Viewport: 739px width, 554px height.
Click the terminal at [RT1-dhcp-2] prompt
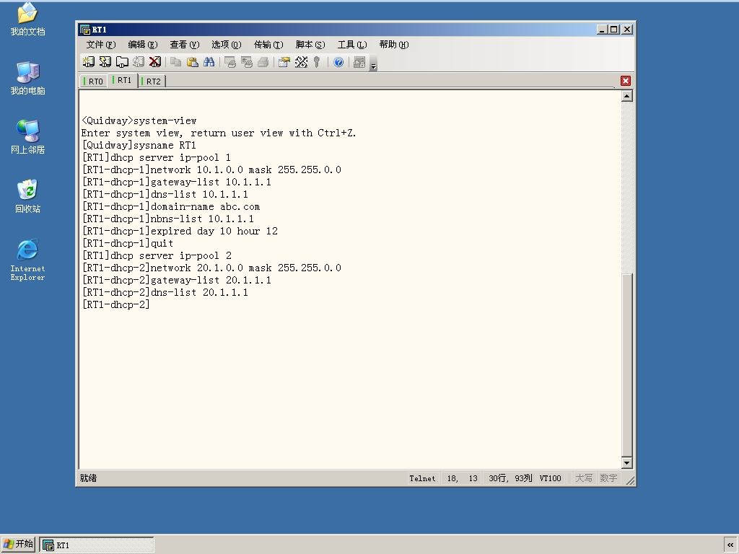tap(116, 304)
